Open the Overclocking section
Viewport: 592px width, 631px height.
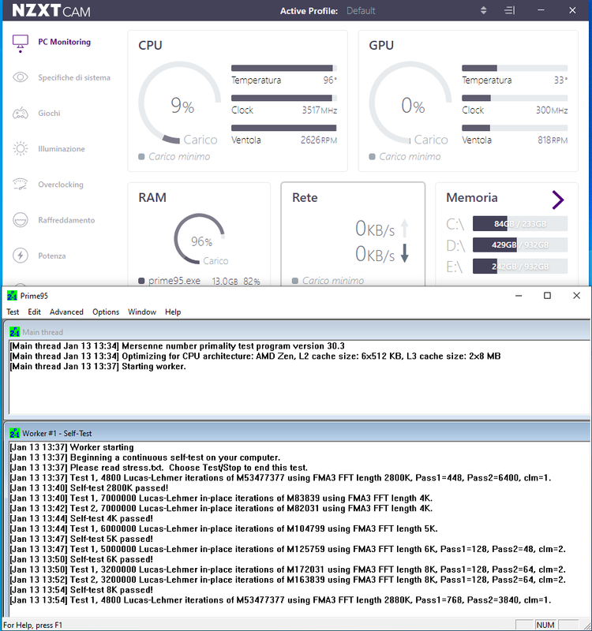click(61, 185)
